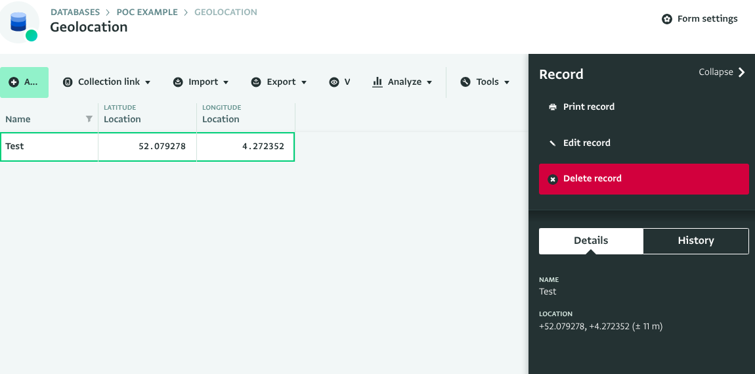Viewport: 755px width, 374px height.
Task: Go to Databases breadcrumb link
Action: pos(75,12)
